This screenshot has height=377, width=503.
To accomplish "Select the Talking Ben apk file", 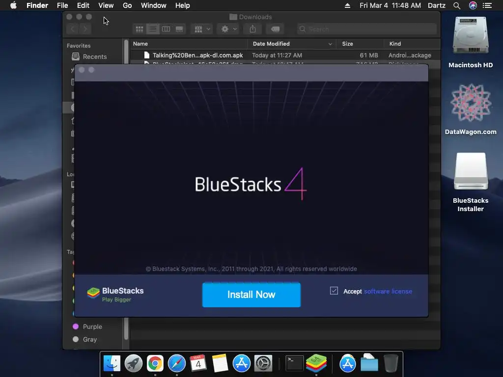I will (285, 55).
